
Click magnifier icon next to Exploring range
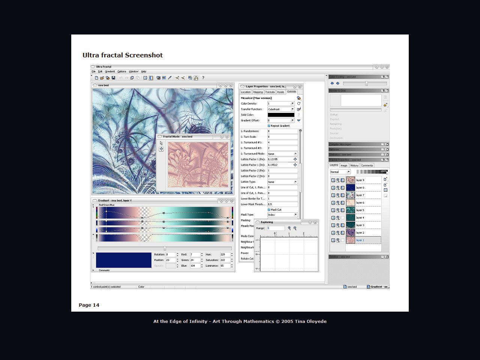tap(289, 228)
